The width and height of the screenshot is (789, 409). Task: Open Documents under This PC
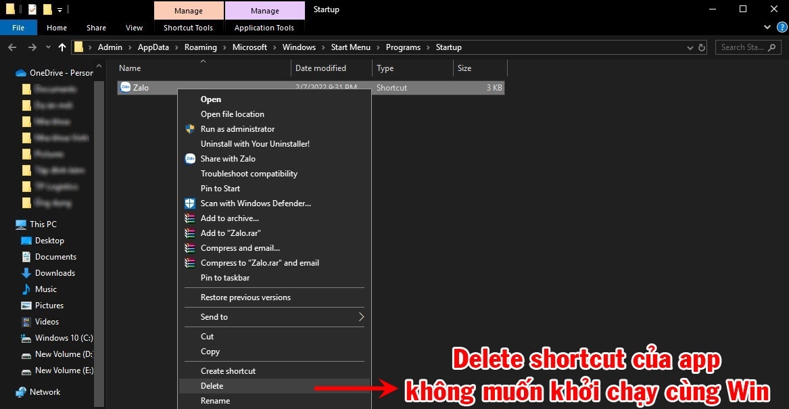(48, 257)
